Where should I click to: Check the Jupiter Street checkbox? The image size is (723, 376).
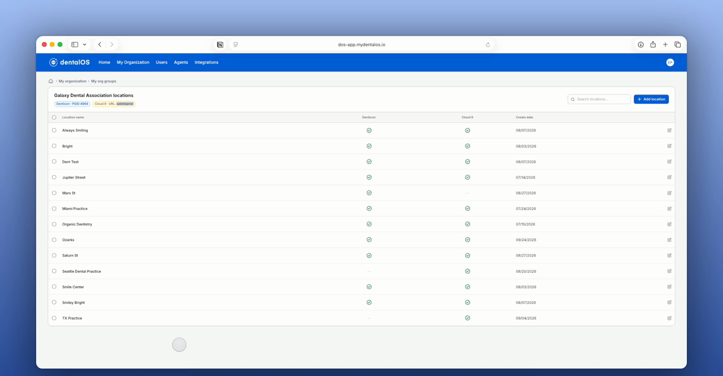pyautogui.click(x=54, y=177)
